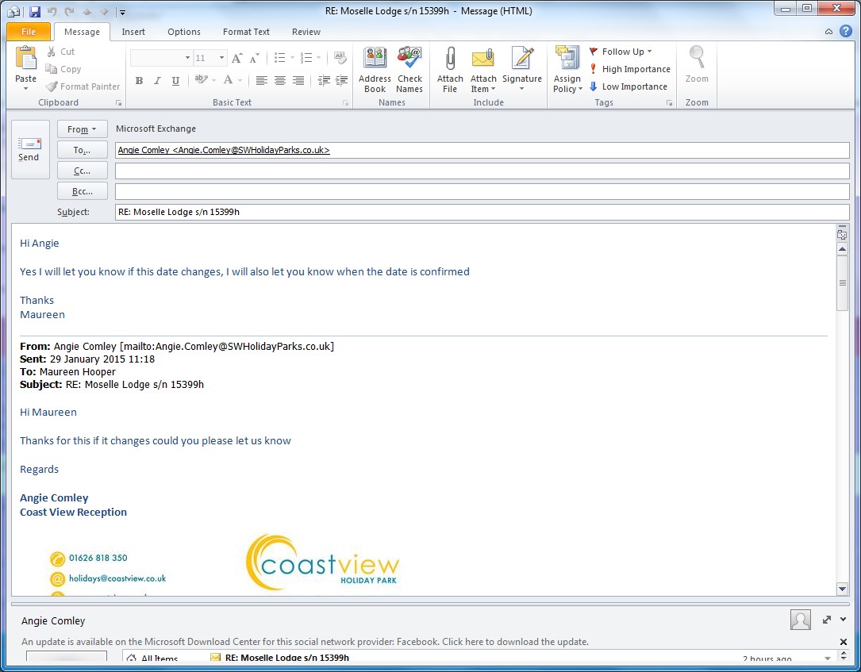Viewport: 861px width, 672px height.
Task: Switch to the Insert tab
Action: (x=133, y=32)
